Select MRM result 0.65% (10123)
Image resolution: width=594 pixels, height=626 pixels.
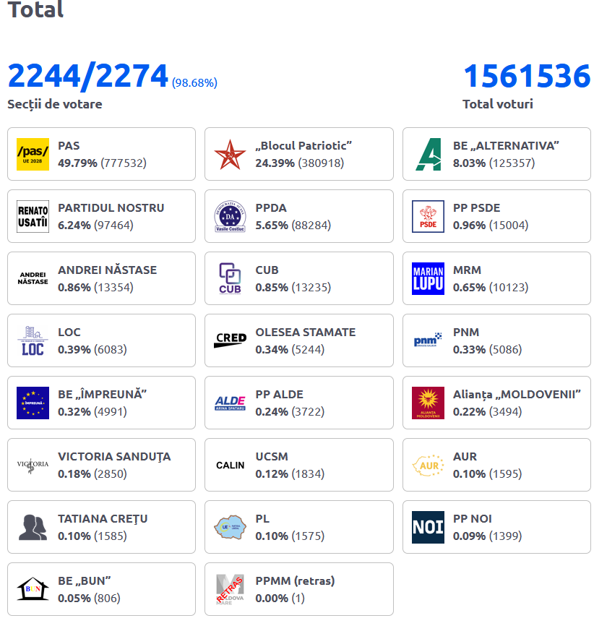(491, 288)
